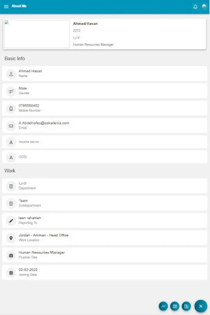Image resolution: width=210 pixels, height=315 pixels.
Task: Click the mobile phone icon
Action: 11,108
